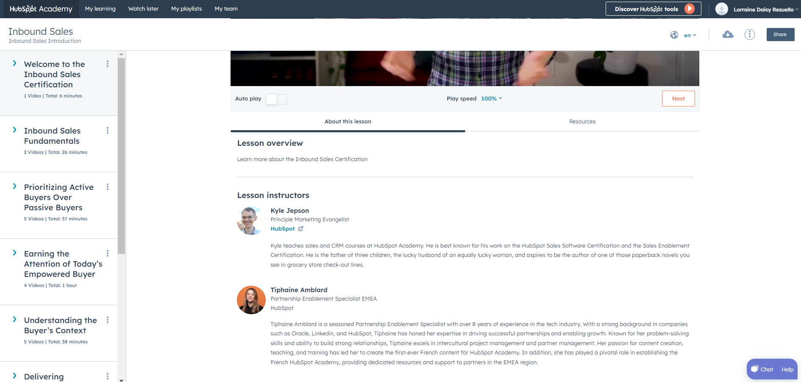801x382 pixels.
Task: Open kebab menu for Understanding the Buyer's Context
Action: pos(108,320)
